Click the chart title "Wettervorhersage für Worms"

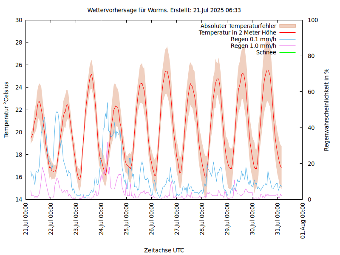click(x=164, y=10)
